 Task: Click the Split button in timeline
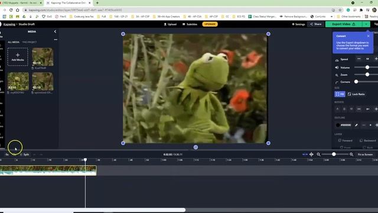[25, 154]
